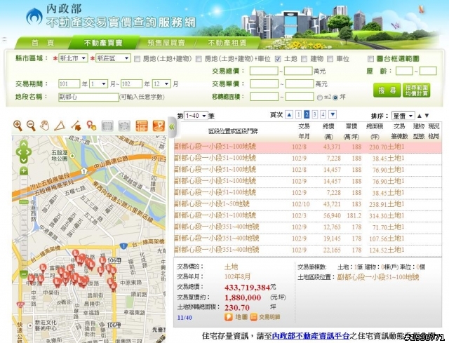Click the circle selection tool icon
This screenshot has width=449, height=343.
124,126
